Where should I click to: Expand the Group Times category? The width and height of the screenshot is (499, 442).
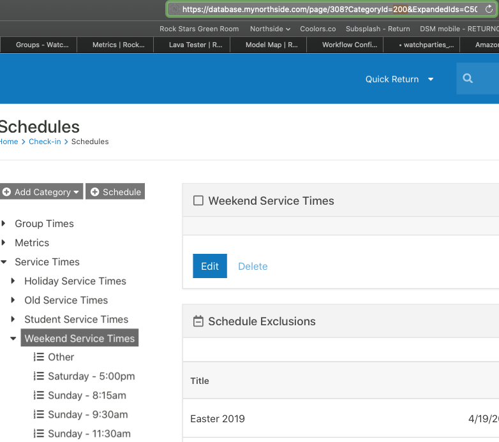pos(3,223)
